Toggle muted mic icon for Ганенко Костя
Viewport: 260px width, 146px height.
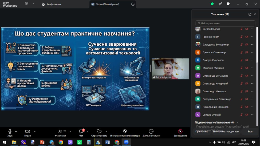click(241, 37)
